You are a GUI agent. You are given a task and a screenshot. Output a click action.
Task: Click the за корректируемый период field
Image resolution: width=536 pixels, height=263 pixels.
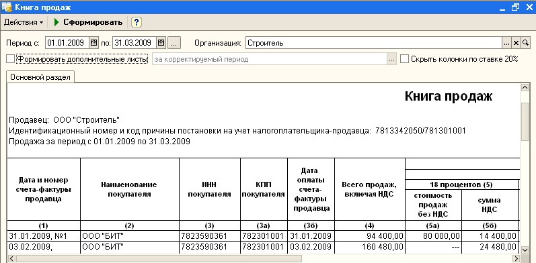tap(270, 59)
